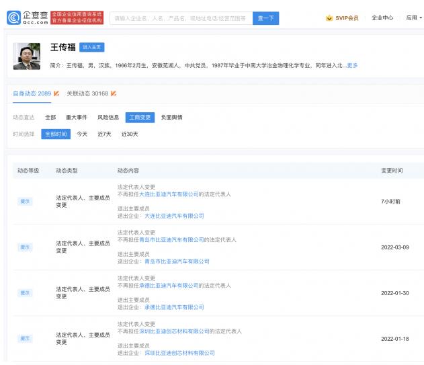
Task: Switch to 自身动态 2089 tab
Action: tap(32, 93)
